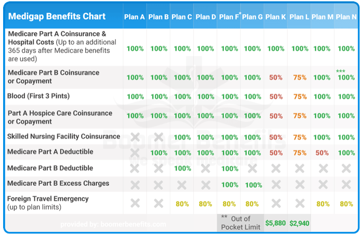Click the Medigap Benefits Chart title
360x234 pixels.
tap(57, 17)
